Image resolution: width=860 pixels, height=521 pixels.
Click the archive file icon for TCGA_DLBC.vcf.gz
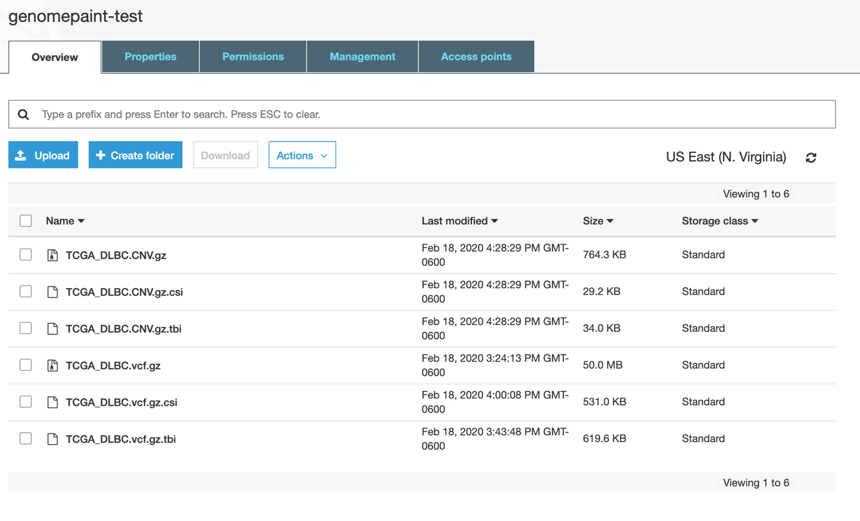[53, 365]
